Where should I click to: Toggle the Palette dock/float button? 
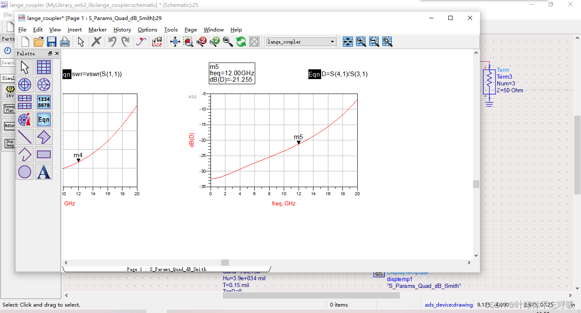(x=50, y=54)
